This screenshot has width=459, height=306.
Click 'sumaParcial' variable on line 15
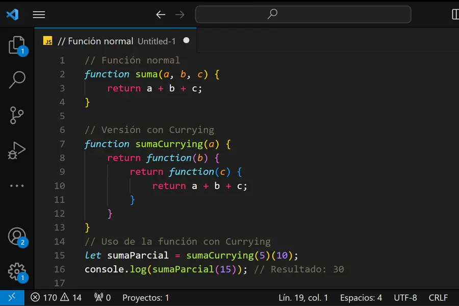(138, 256)
